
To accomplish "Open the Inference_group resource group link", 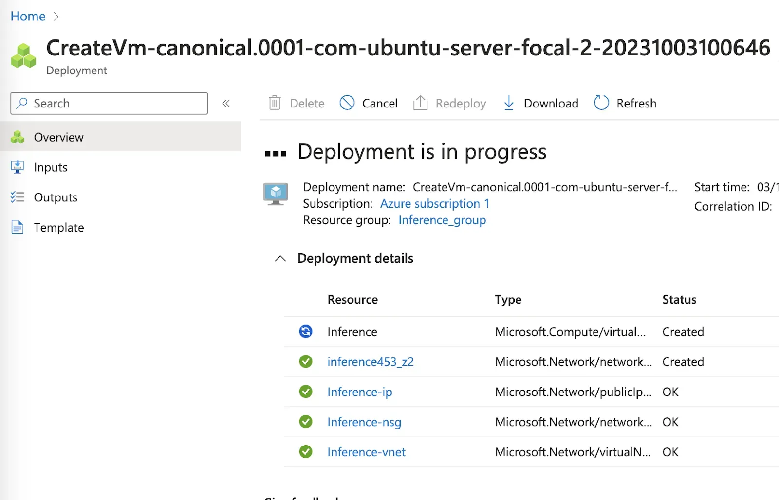I will coord(442,220).
